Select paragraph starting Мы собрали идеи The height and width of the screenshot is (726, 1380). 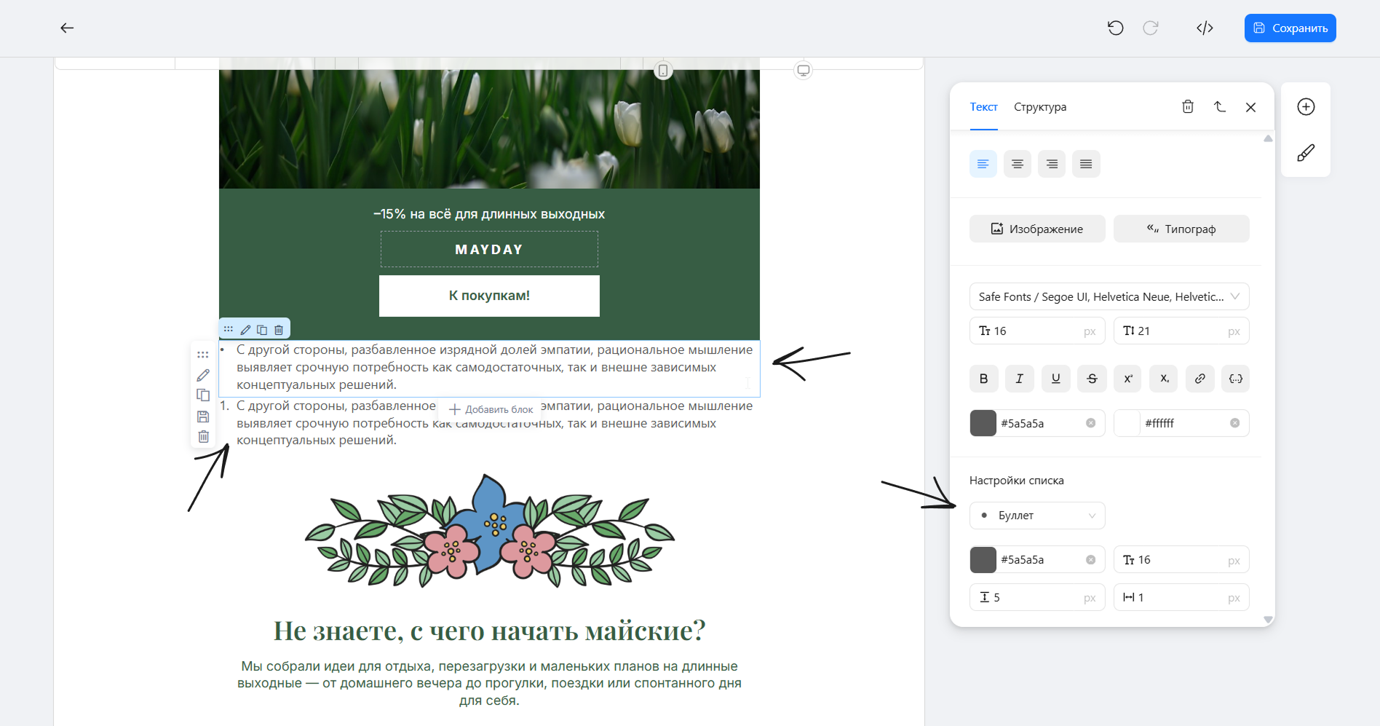tap(489, 683)
